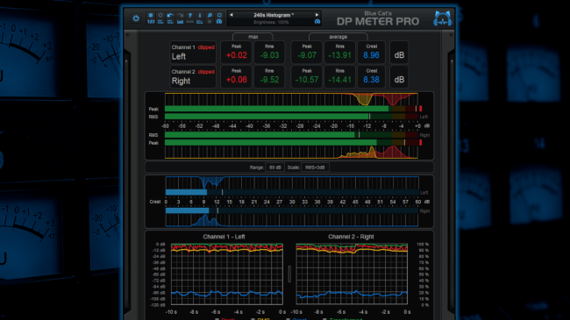Open the Scale 'RMS+3dB' dropdown
Screen dimensions: 570x320
(315, 167)
